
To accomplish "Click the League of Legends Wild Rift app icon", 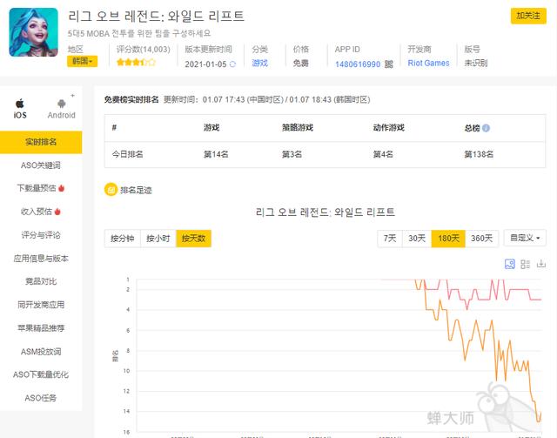I will (33, 32).
